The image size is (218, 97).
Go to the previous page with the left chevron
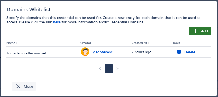click(100, 69)
